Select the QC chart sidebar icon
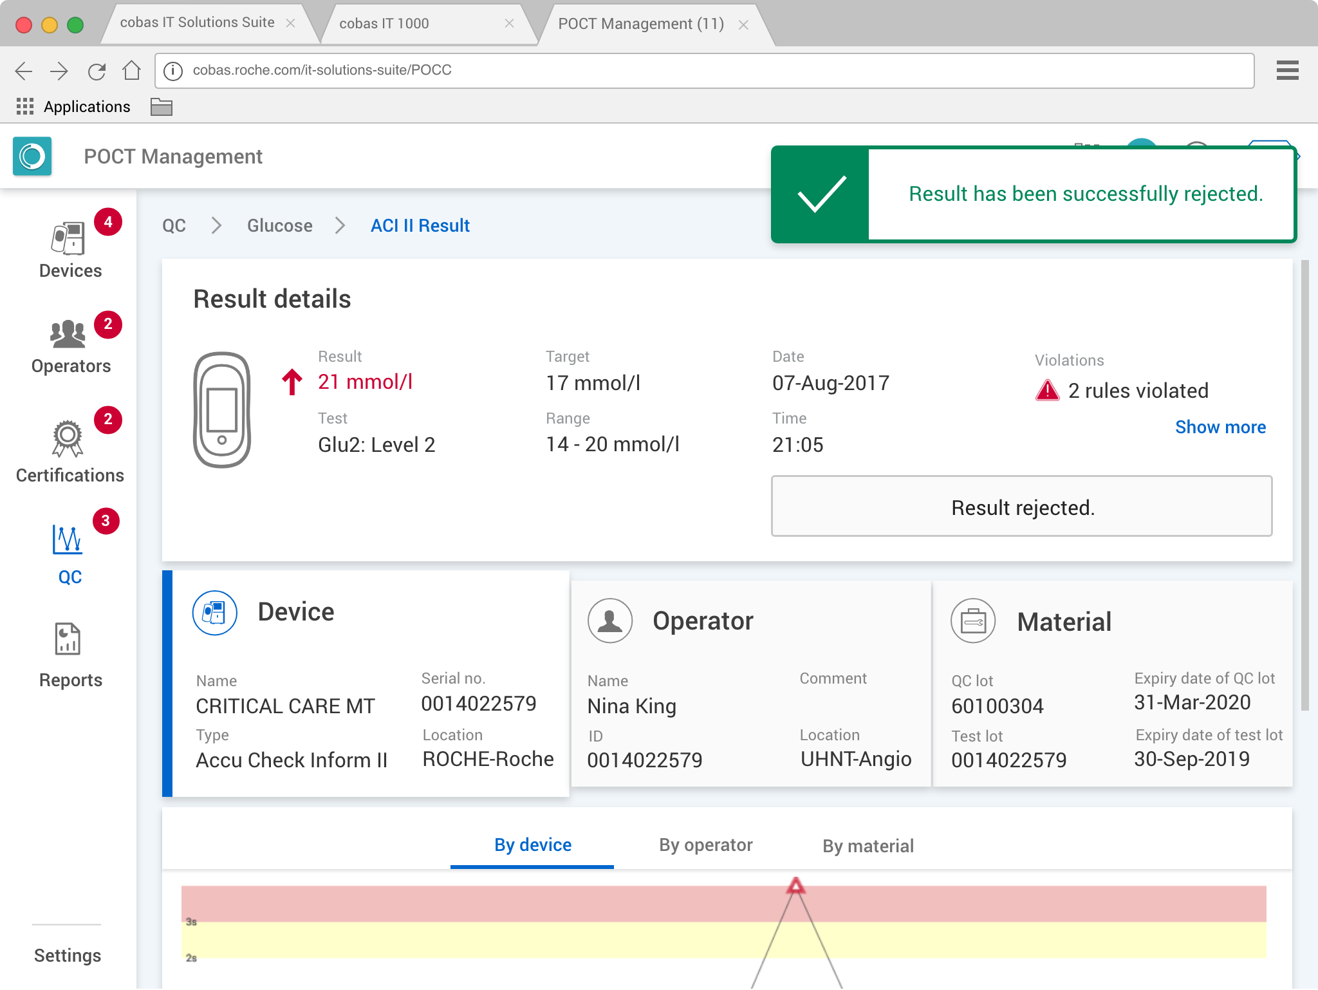The width and height of the screenshot is (1318, 990). [x=68, y=539]
